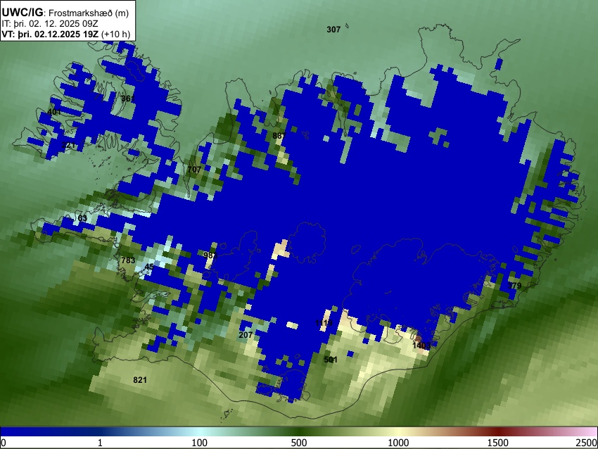The image size is (598, 449).
Task: Click the map value "63"
Action: click(82, 218)
